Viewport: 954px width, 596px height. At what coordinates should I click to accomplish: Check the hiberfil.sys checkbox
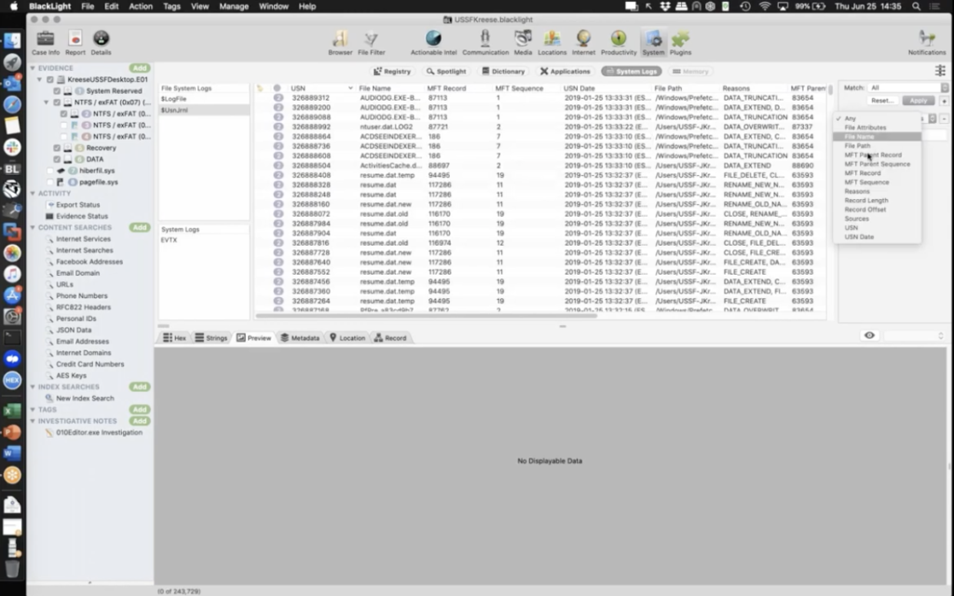pos(50,171)
